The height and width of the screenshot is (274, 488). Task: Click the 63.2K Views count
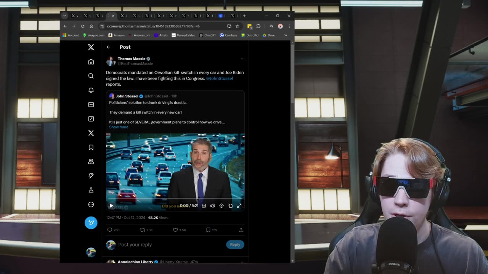coord(158,218)
